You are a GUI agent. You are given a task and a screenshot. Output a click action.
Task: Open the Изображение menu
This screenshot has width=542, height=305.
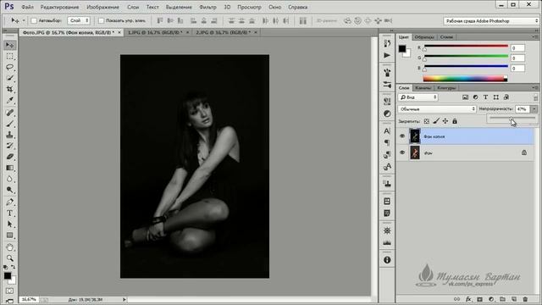pyautogui.click(x=102, y=7)
